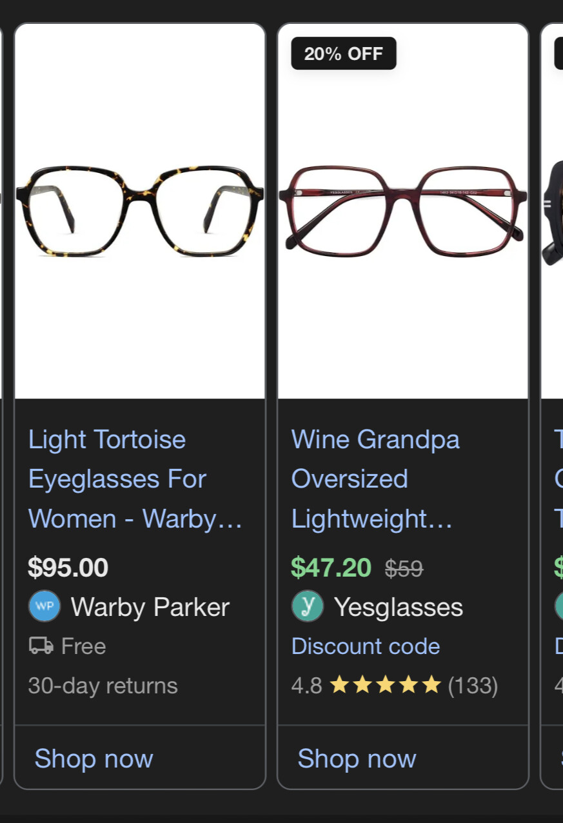Viewport: 563px width, 823px height.
Task: Click the $95.00 price
Action: tap(68, 568)
